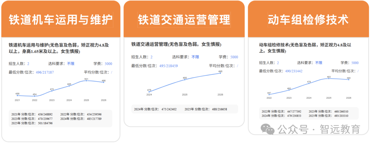Click the 447 data point on 动车组检修技术 chart
This screenshot has width=372, height=144.
269,95
